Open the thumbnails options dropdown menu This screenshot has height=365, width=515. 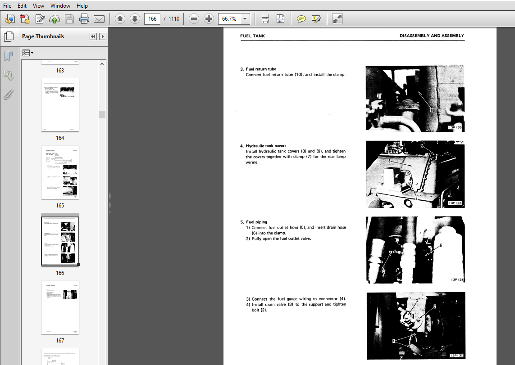click(28, 53)
